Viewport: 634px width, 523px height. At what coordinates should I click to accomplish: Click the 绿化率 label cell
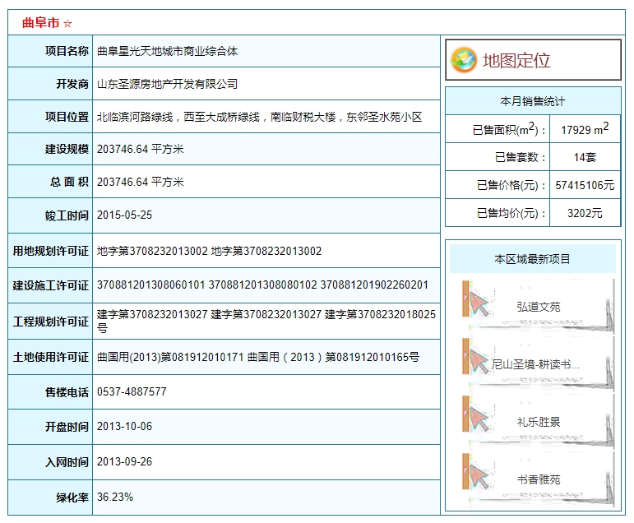(50, 498)
